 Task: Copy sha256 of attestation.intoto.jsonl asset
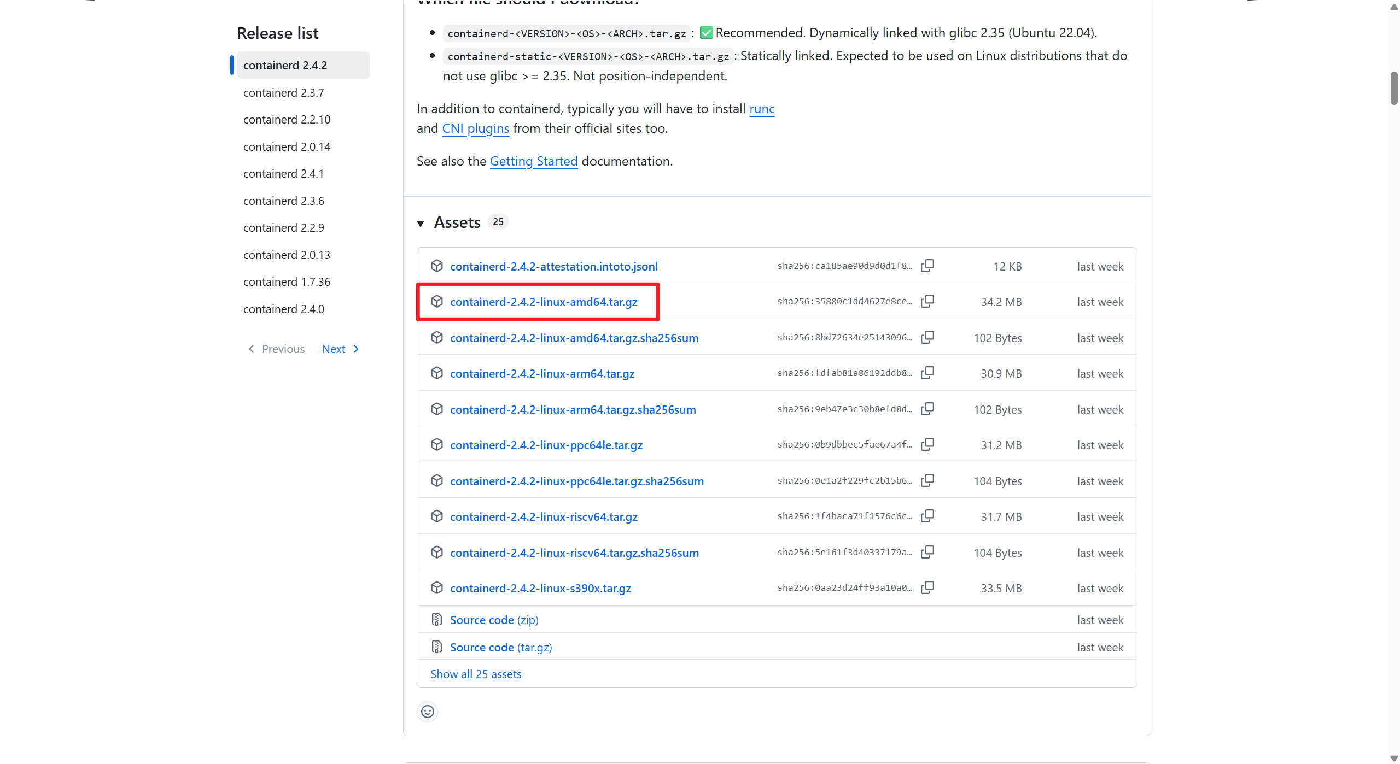tap(927, 266)
